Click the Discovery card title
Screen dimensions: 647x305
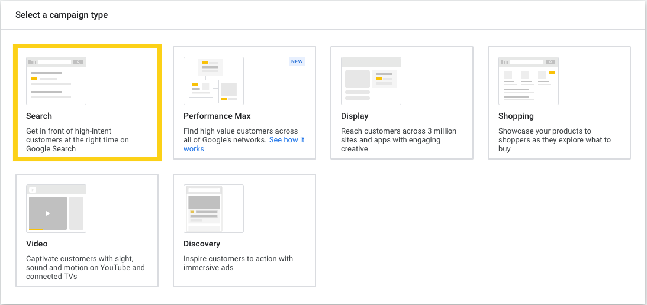click(202, 244)
